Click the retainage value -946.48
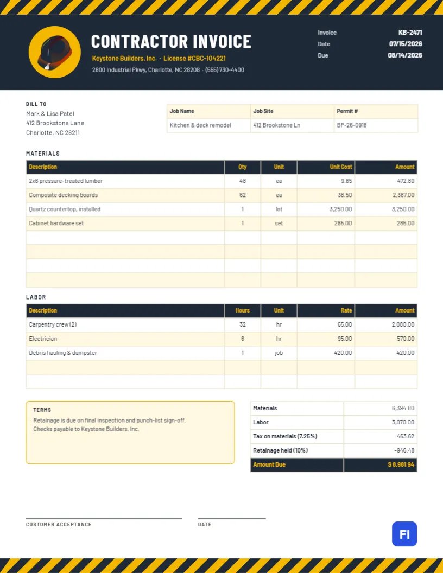 [x=404, y=450]
